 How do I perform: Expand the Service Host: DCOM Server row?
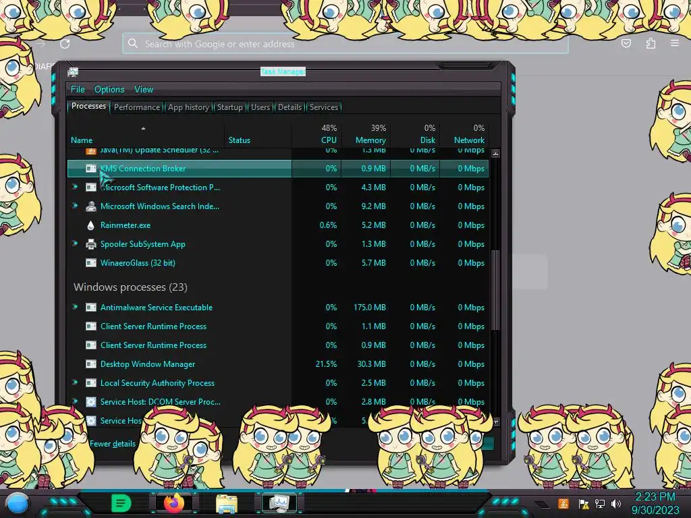75,401
